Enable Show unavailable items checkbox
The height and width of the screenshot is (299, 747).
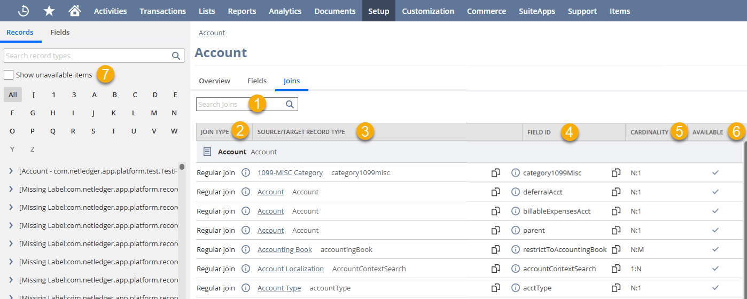(x=9, y=75)
